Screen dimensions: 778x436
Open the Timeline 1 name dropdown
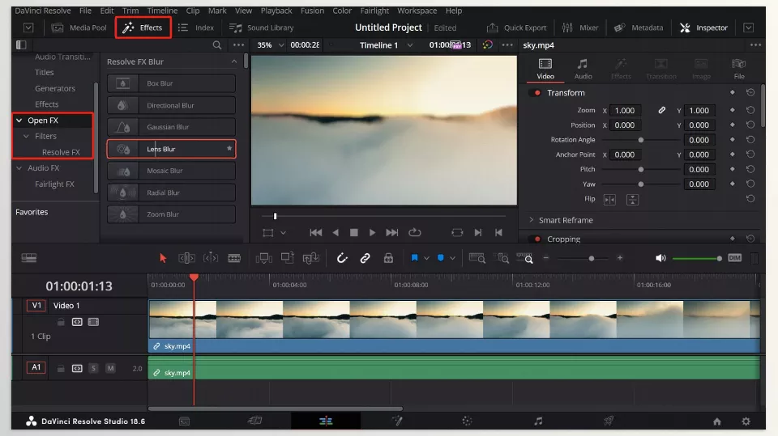pos(410,45)
